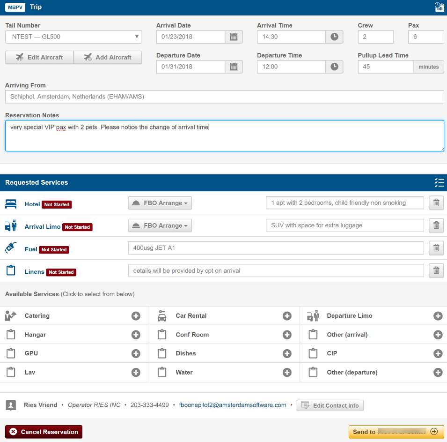Click the checklist icon in Requested Services header
The image size is (447, 442).
(439, 183)
